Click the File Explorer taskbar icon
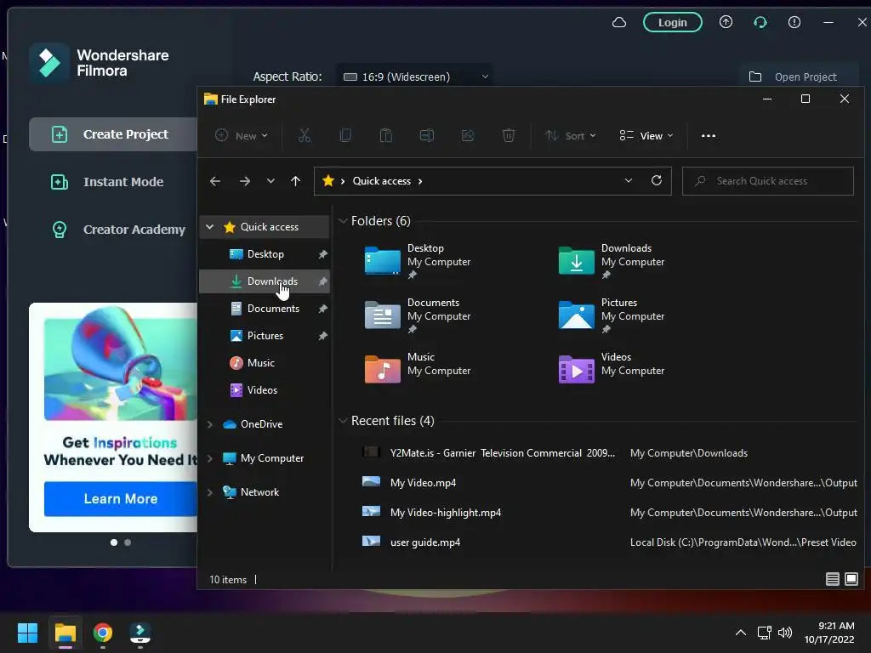This screenshot has height=653, width=871. click(x=65, y=633)
